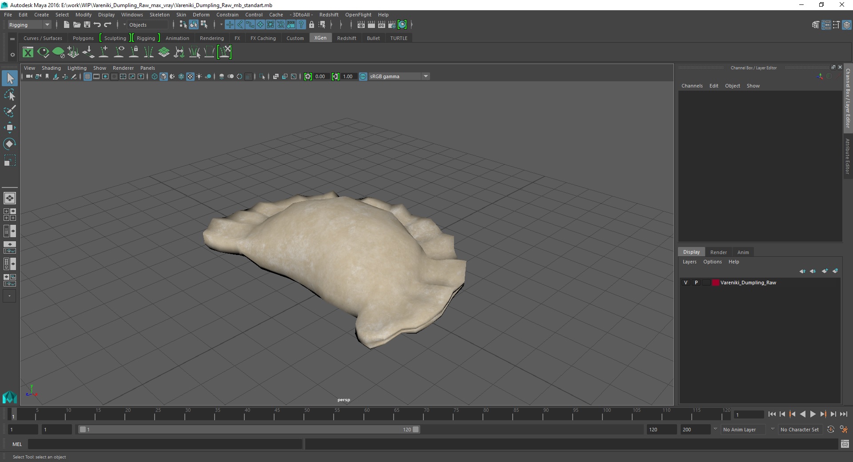Open the Script Editor button
853x462 pixels.
[845, 444]
